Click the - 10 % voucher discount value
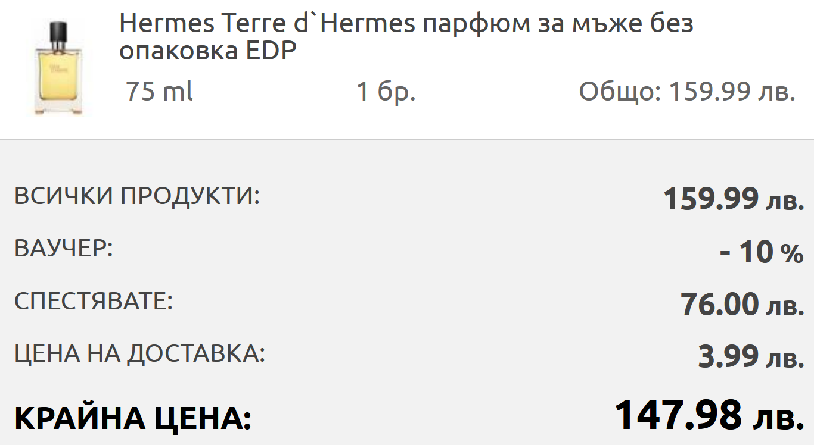 pos(762,253)
